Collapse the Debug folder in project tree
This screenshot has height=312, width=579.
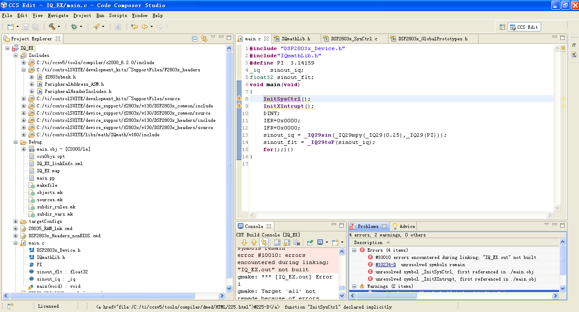(16, 142)
